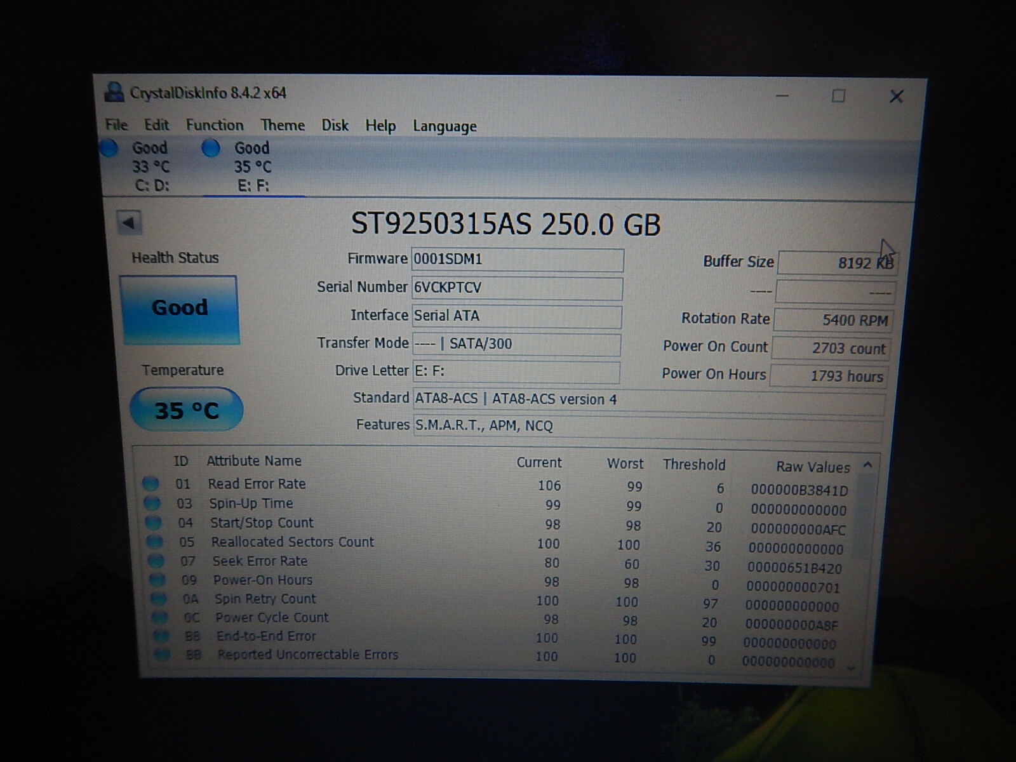Image resolution: width=1016 pixels, height=762 pixels.
Task: Open the Help menu
Action: (380, 126)
